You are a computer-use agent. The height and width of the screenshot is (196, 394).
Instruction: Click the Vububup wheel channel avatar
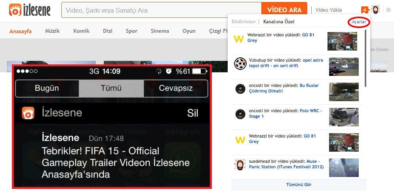pyautogui.click(x=240, y=64)
